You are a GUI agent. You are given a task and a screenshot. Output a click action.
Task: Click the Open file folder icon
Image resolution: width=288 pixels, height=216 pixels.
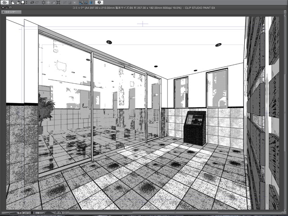pos(18,3)
